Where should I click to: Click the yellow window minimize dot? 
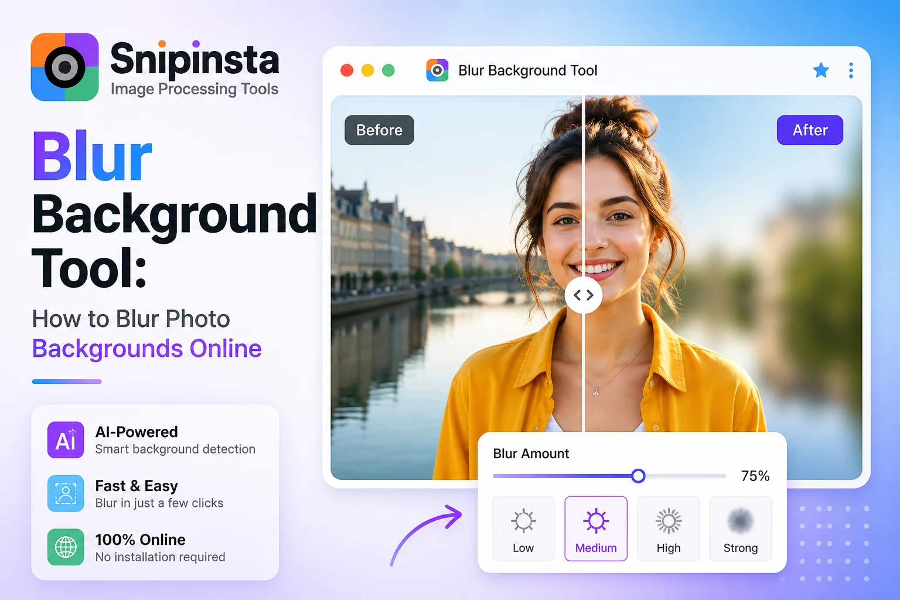click(x=367, y=70)
